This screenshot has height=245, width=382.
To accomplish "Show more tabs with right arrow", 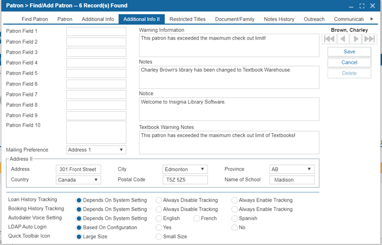I will 372,19.
